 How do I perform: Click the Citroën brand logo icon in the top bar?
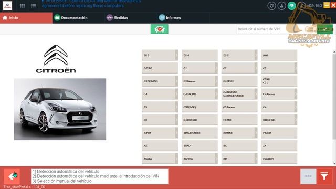tap(7, 6)
